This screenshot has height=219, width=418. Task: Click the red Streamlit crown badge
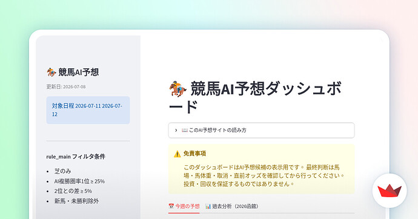390,191
